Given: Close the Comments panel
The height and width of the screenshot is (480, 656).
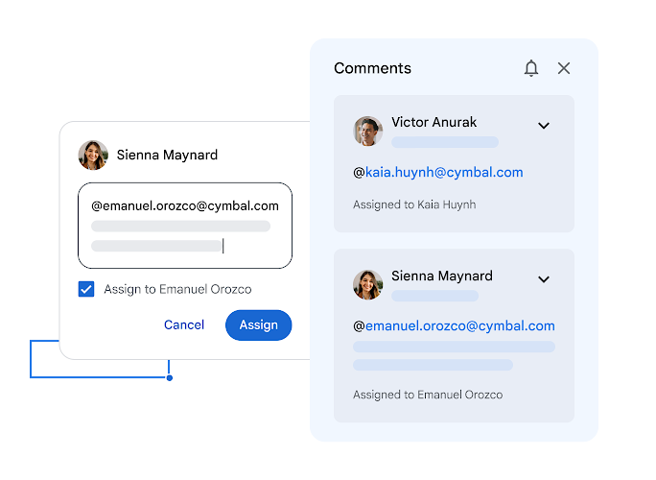Looking at the screenshot, I should point(564,68).
